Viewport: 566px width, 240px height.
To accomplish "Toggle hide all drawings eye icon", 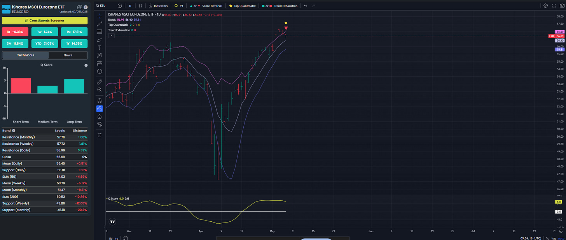I will tap(100, 124).
